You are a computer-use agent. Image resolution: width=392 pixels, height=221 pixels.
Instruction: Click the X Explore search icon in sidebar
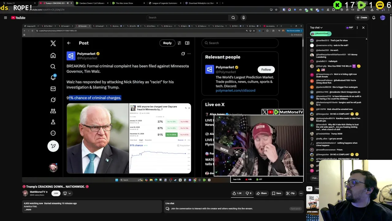point(53,67)
